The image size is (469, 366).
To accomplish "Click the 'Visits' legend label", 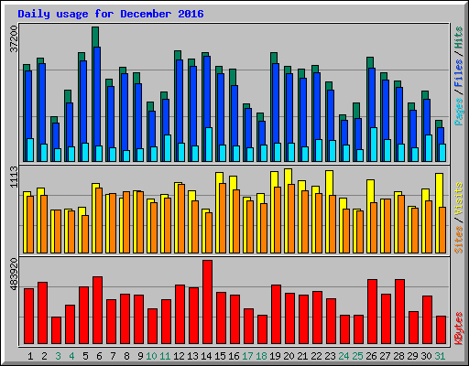I will tap(459, 199).
